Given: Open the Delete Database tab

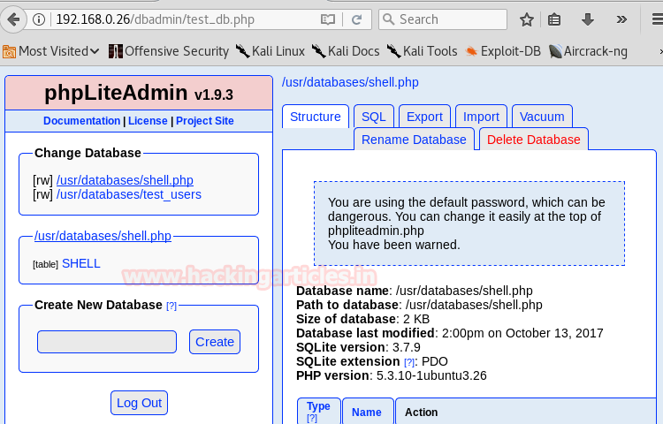Looking at the screenshot, I should click(534, 140).
